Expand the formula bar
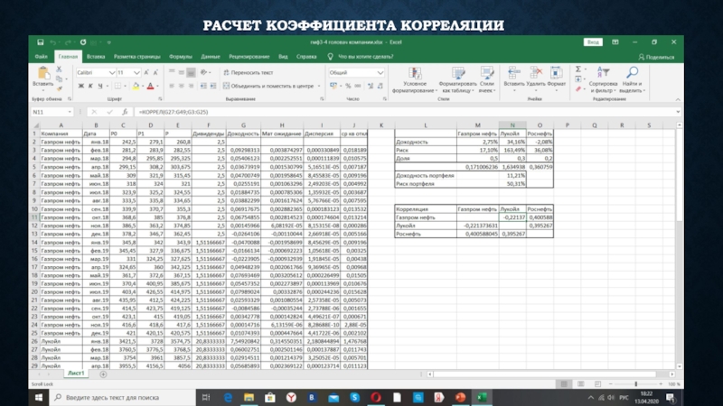This screenshot has width=723, height=406. click(677, 112)
